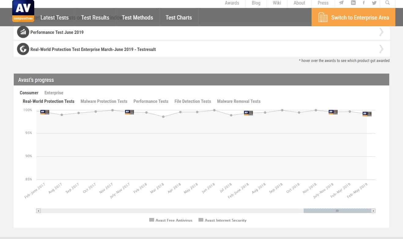Click the AV Comparatives logo

tap(23, 11)
